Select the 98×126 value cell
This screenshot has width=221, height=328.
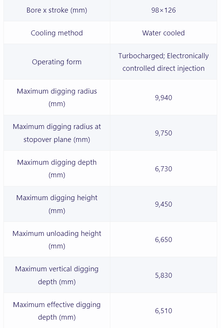pos(164,10)
